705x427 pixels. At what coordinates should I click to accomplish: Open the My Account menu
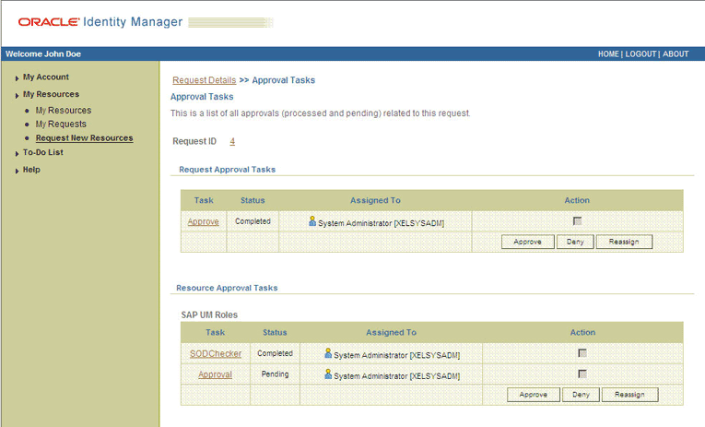pyautogui.click(x=46, y=77)
